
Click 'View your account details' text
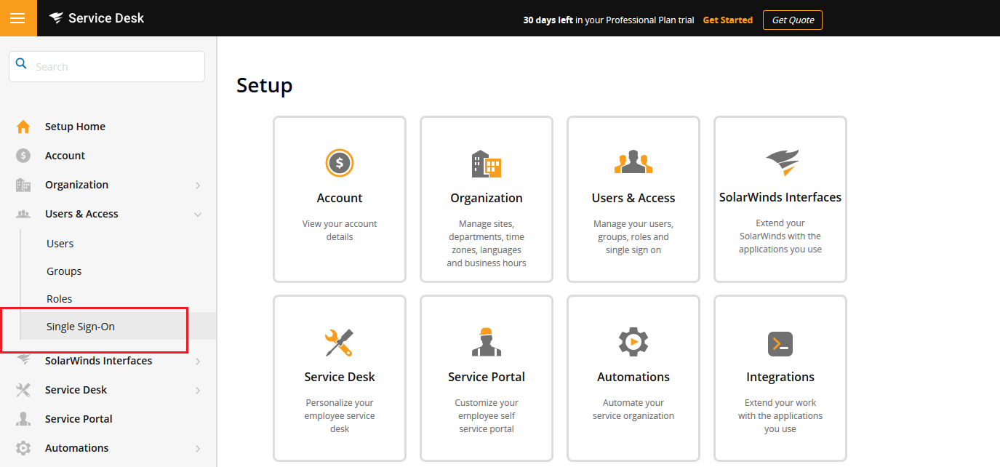pos(340,231)
